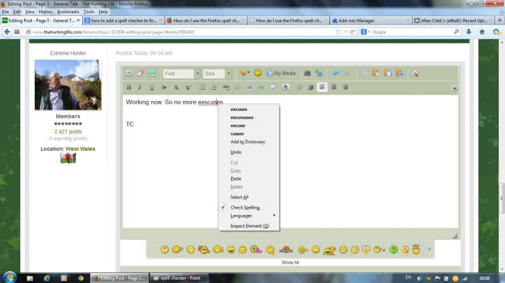Screen dimensions: 505x283
Task: Collapse the editor toolbar with small arrow
Action: pos(454,88)
